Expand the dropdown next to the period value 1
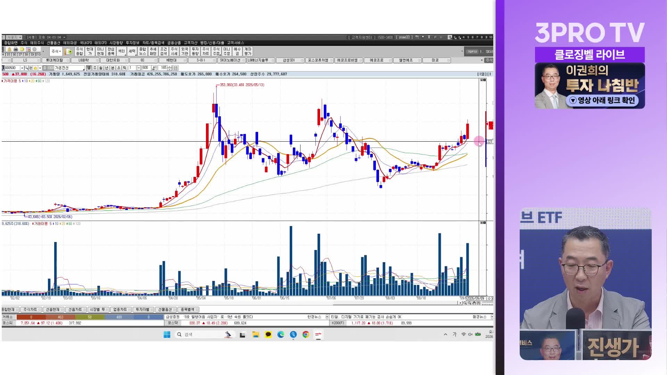The width and height of the screenshot is (667, 375). point(139,68)
